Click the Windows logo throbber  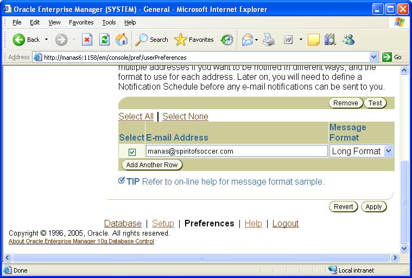pos(400,22)
